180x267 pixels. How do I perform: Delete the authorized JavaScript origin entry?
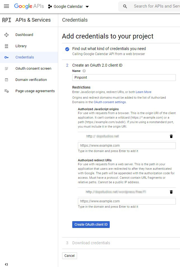pyautogui.click(x=171, y=136)
